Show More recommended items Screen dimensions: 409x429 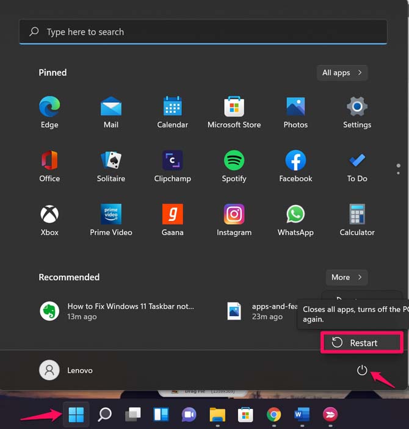click(347, 278)
